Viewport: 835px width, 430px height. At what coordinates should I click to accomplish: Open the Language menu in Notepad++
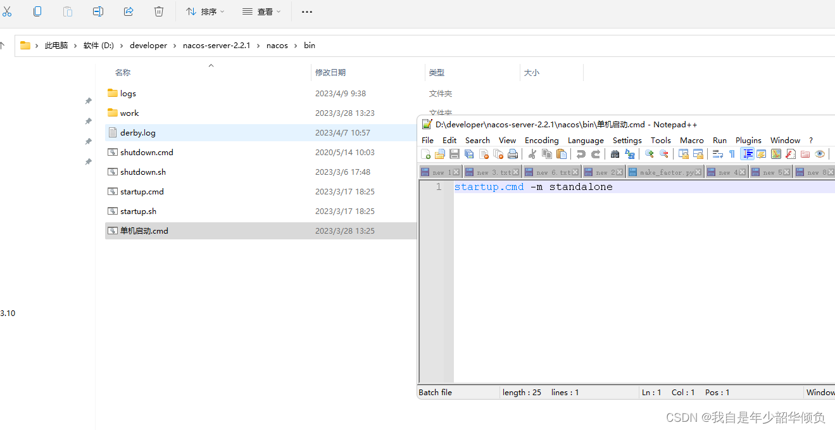click(x=586, y=140)
